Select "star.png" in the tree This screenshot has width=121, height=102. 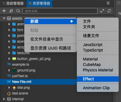24,88
